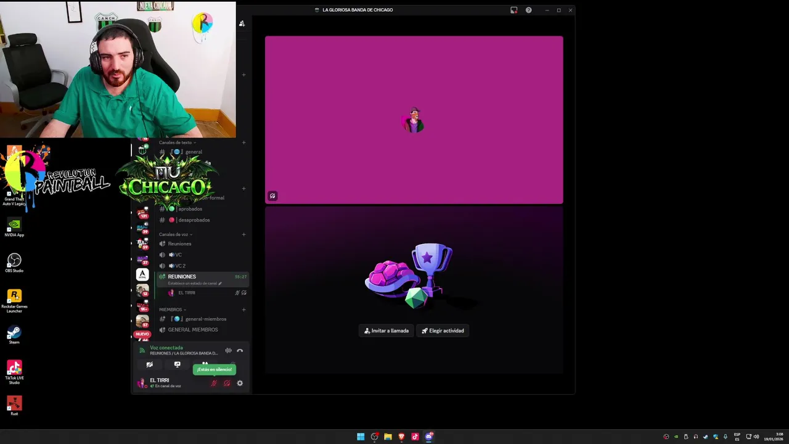Join GENERAL MIEMBROS voice channel
Image resolution: width=789 pixels, height=444 pixels.
[203, 329]
